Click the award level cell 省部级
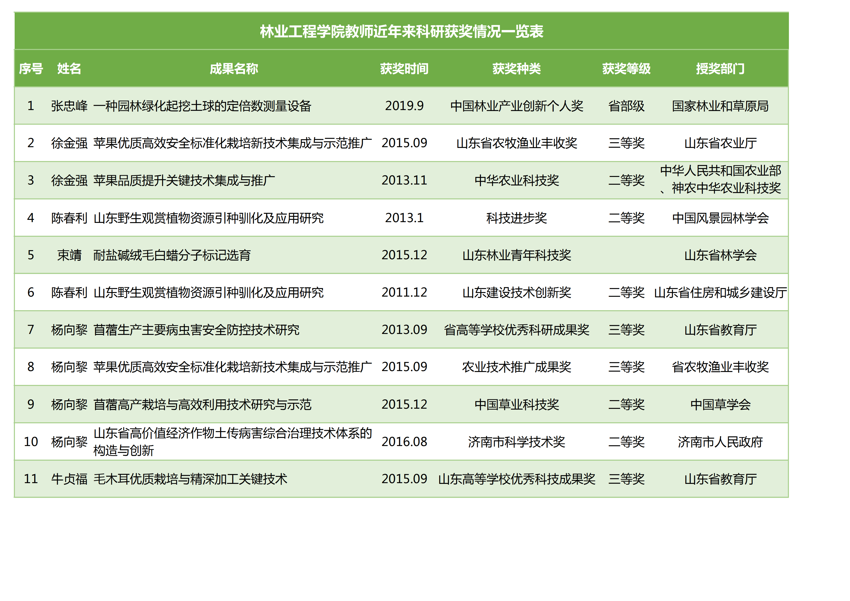Screen dimensions: 850x601 pyautogui.click(x=626, y=106)
